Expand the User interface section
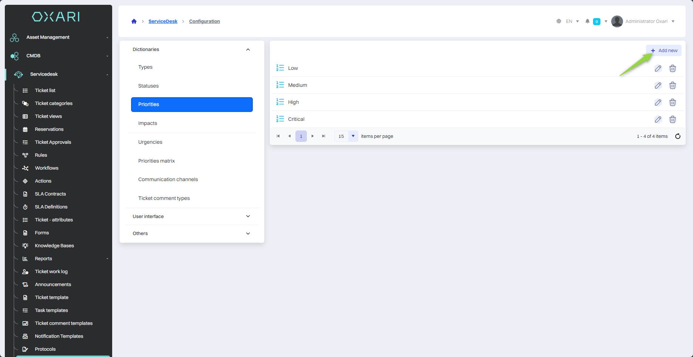 coord(248,217)
